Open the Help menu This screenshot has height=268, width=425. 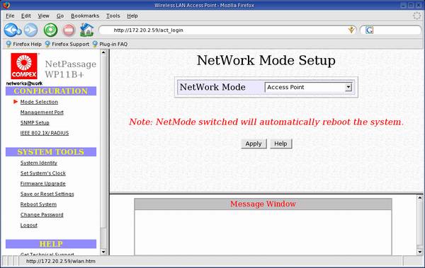(x=132, y=16)
